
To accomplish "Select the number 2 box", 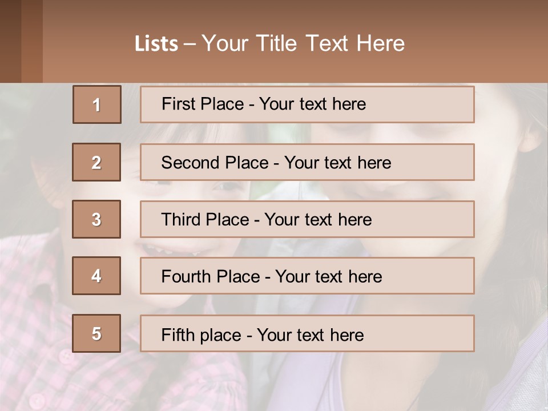I will tap(96, 162).
